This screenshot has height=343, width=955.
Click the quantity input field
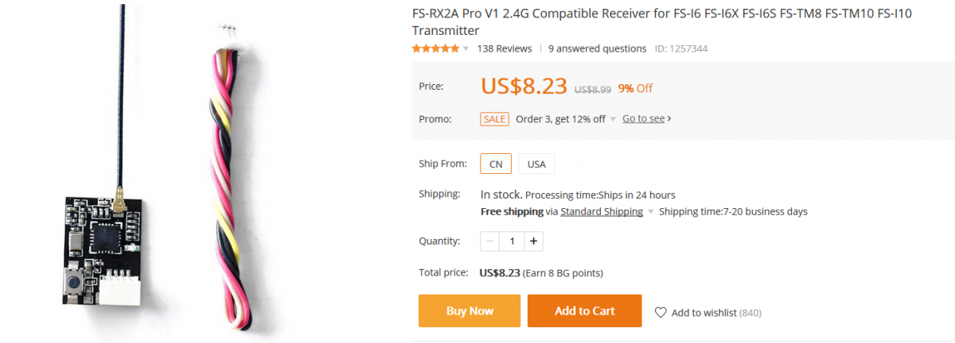[x=512, y=241]
